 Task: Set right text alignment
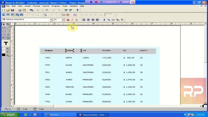[93, 20]
